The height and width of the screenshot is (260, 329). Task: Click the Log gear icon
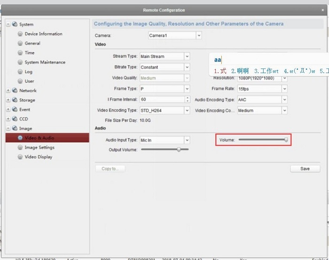click(20, 72)
